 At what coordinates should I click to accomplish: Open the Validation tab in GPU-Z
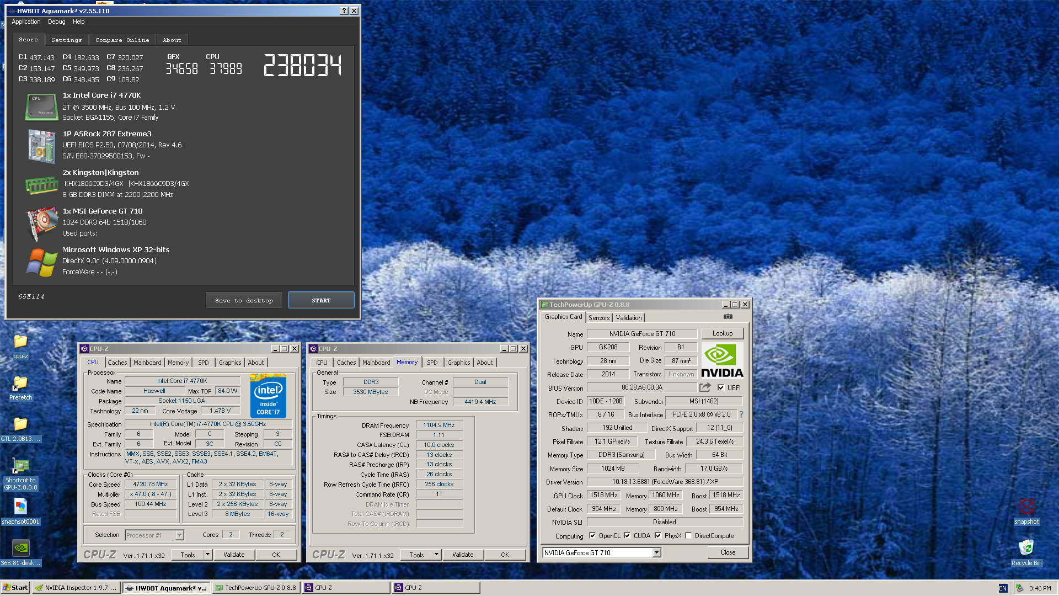(x=629, y=317)
